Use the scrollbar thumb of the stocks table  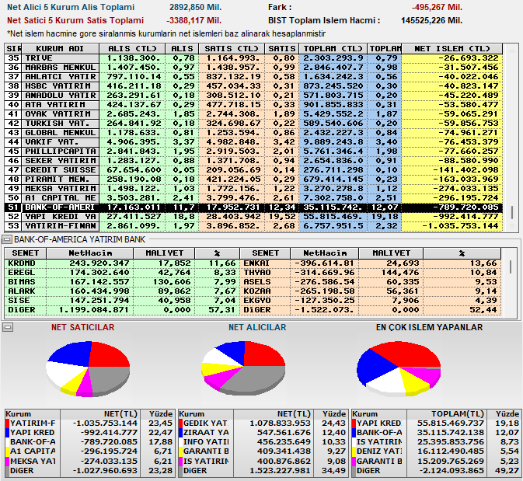click(x=510, y=267)
